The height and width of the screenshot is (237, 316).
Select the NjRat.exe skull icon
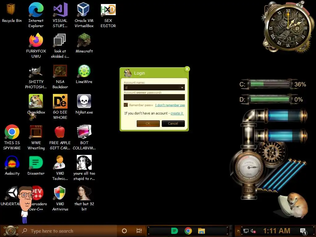tap(84, 104)
